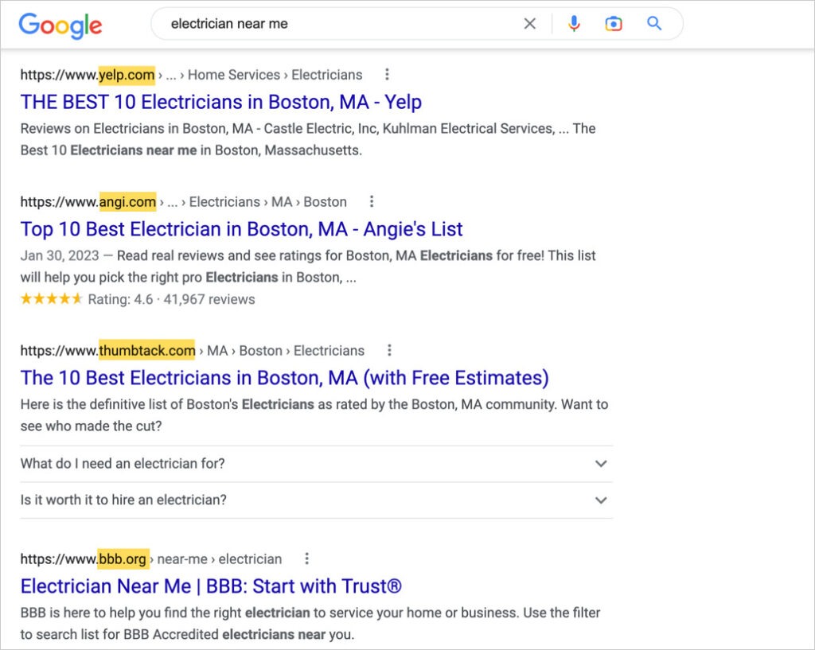Click the highlighted thumbtack.com URL
This screenshot has width=815, height=650.
145,350
